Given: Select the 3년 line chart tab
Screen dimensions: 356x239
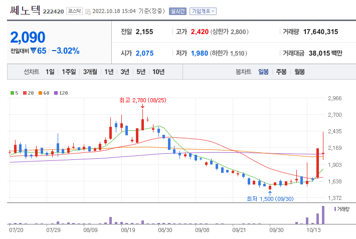Looking at the screenshot, I should coord(125,72).
